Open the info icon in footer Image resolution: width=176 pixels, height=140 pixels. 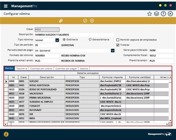(6, 134)
